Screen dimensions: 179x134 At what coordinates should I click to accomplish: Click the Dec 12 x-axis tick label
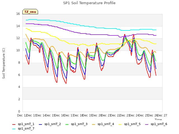[22, 115]
